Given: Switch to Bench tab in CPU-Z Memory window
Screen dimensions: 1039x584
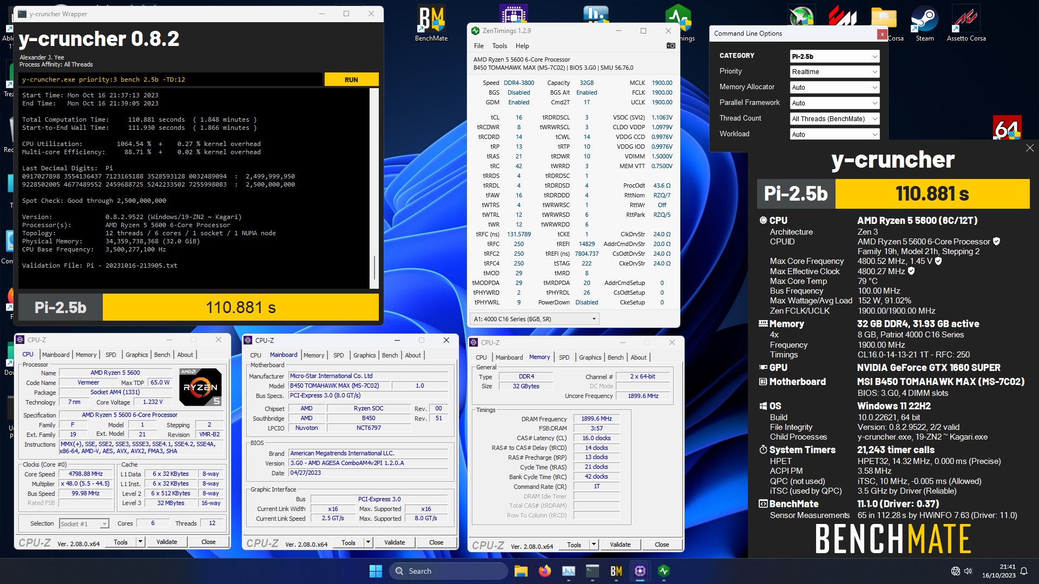Looking at the screenshot, I should coord(615,357).
